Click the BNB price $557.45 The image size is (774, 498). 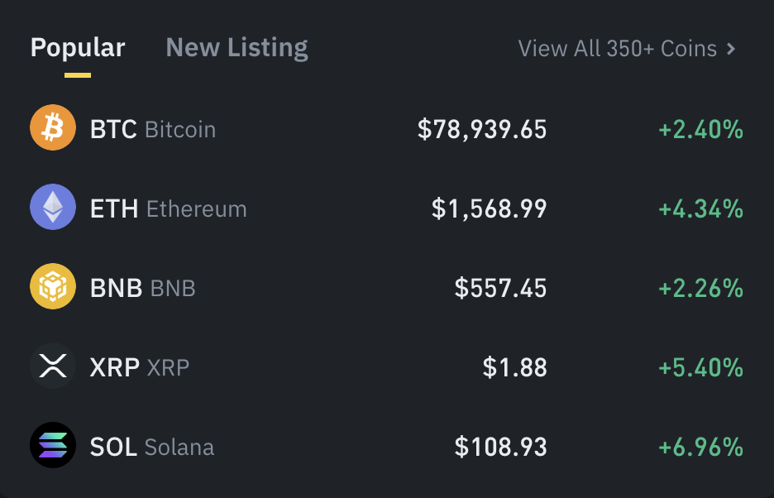[x=500, y=288]
